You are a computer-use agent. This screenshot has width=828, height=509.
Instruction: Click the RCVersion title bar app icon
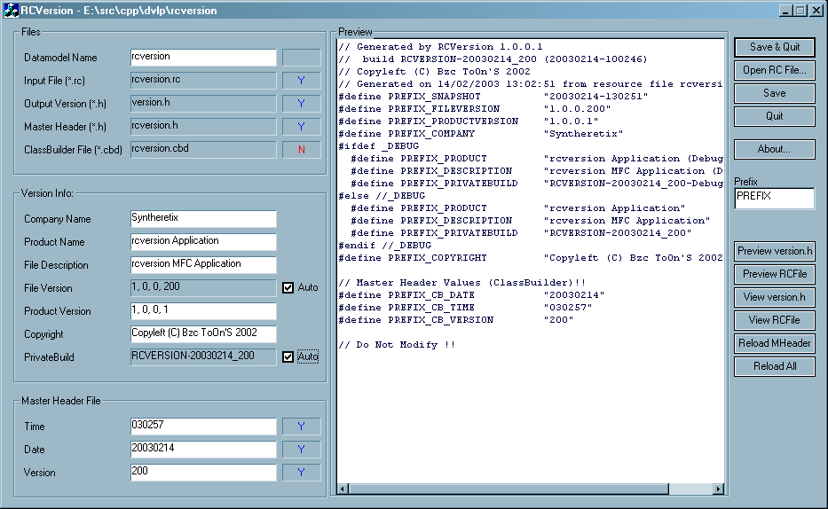[11, 11]
